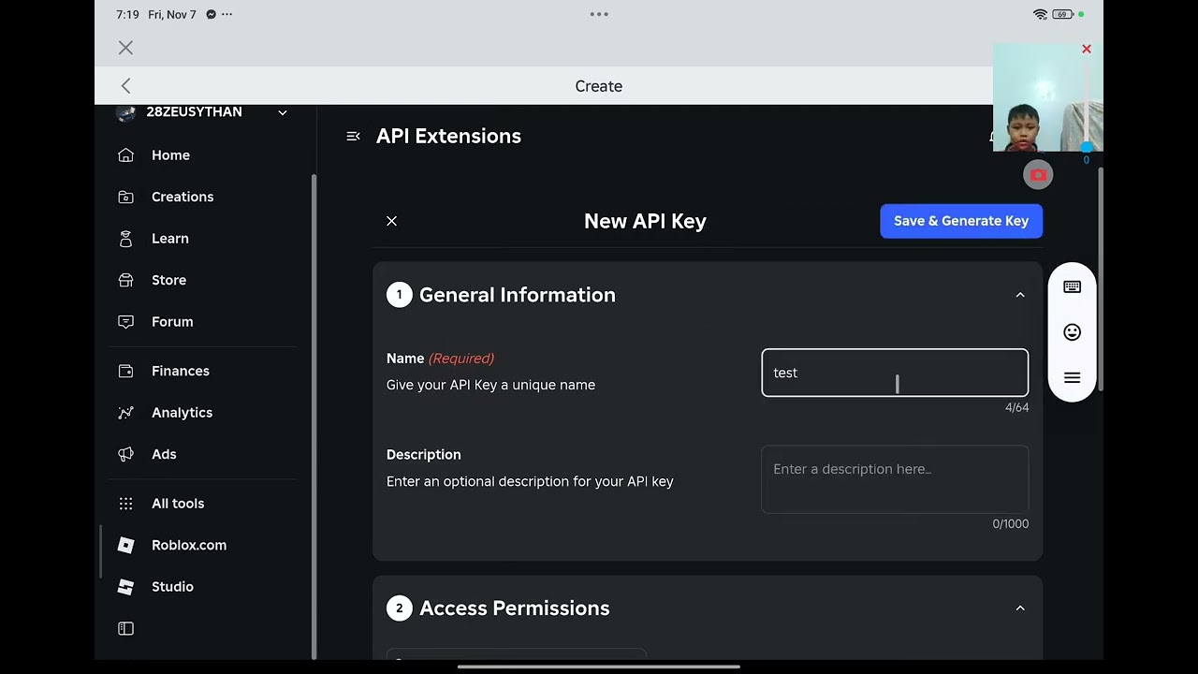The height and width of the screenshot is (674, 1198).
Task: Click the Finances wallet icon
Action: (126, 371)
